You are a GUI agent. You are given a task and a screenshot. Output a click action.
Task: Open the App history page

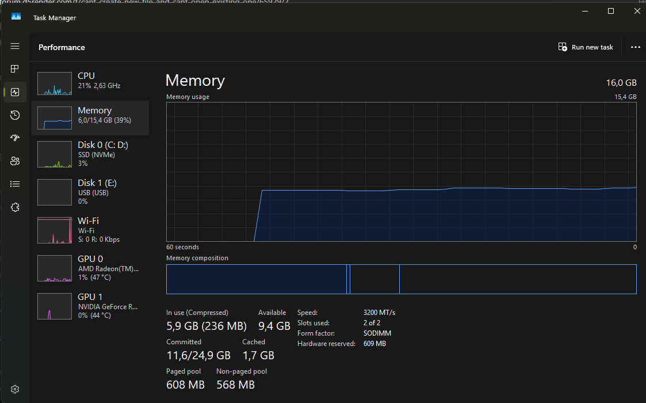(x=15, y=115)
